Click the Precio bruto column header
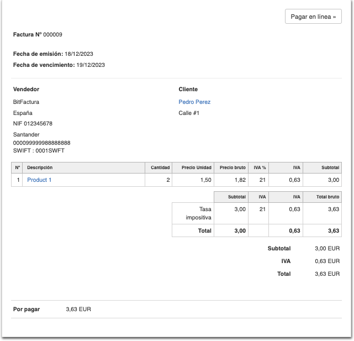Screen dimensions: 354x341 coord(233,167)
